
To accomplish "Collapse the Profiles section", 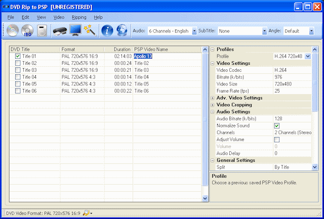I will click(212, 50).
